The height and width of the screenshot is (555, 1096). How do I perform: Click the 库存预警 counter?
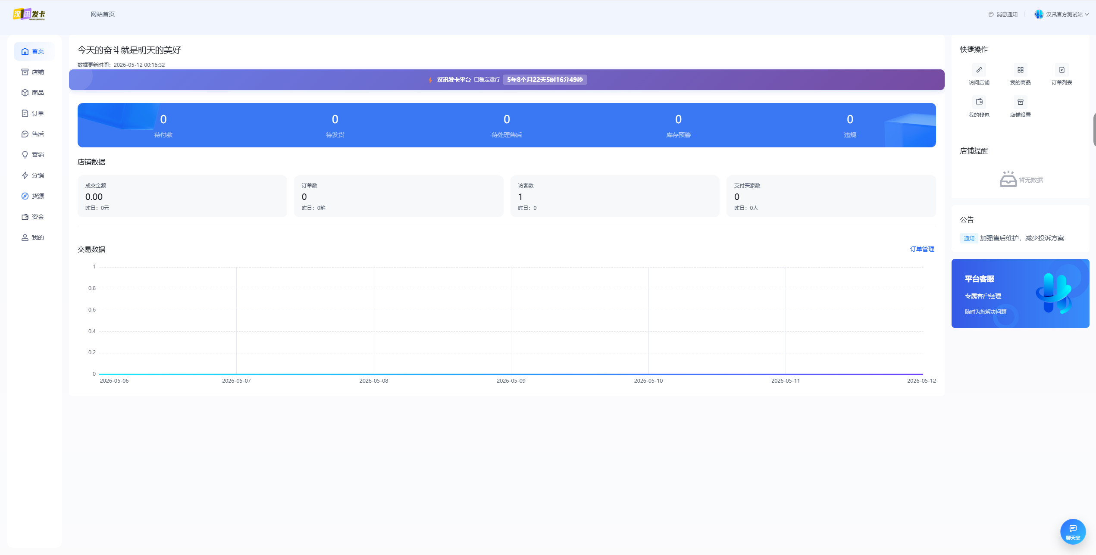[678, 125]
